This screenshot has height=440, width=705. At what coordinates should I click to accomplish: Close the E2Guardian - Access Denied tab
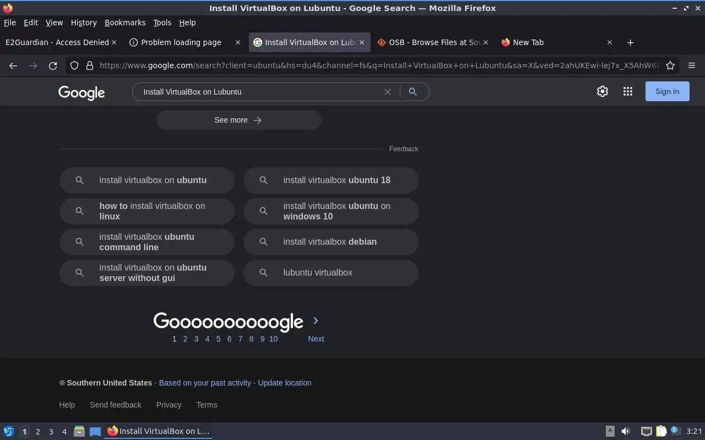point(114,42)
